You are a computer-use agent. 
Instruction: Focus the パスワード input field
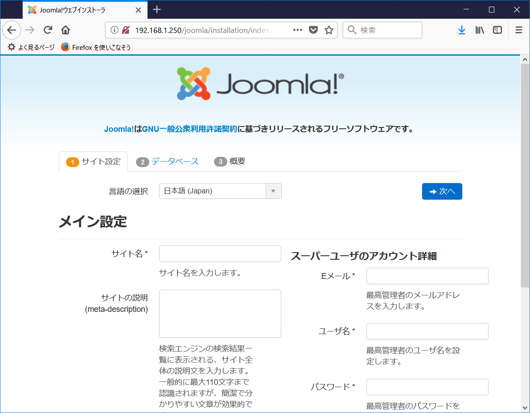tap(427, 387)
